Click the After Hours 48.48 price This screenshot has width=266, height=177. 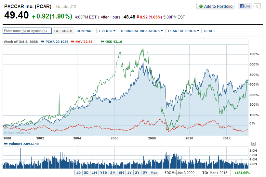(129, 17)
